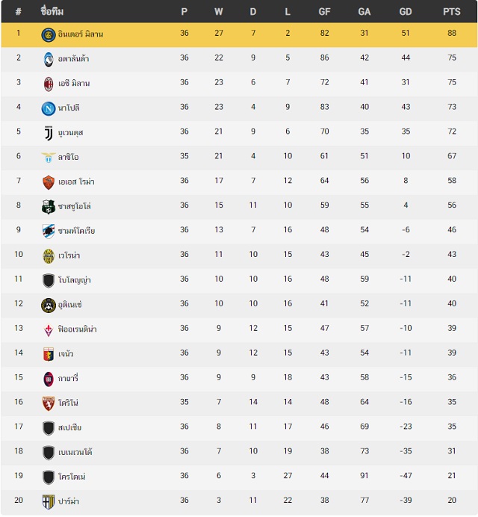Click the Juventus 'J' logo
This screenshot has width=478, height=517.
pos(49,133)
